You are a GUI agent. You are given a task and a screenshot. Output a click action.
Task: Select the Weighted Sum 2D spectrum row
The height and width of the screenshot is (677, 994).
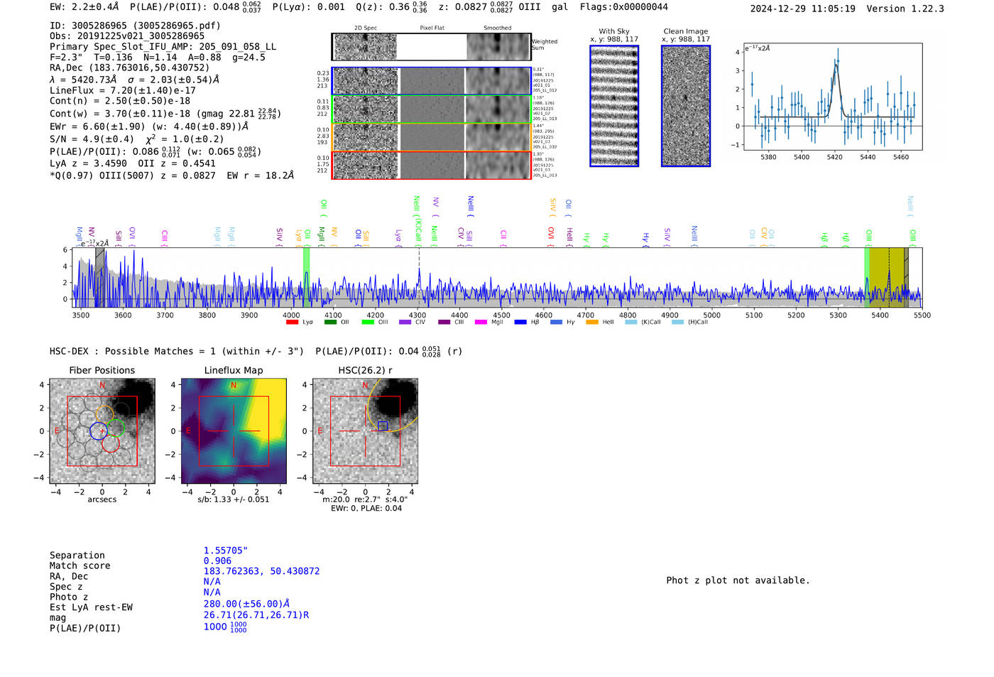[432, 47]
